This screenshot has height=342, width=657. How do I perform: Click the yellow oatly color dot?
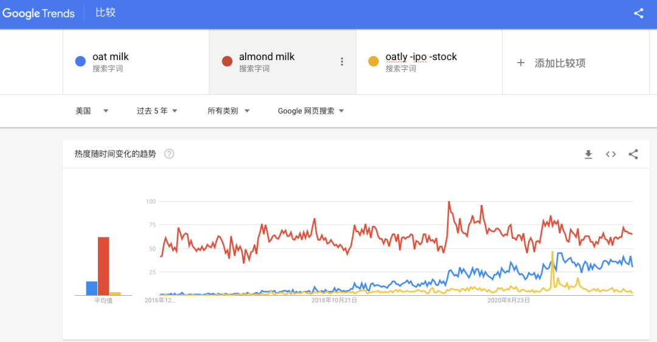click(374, 61)
